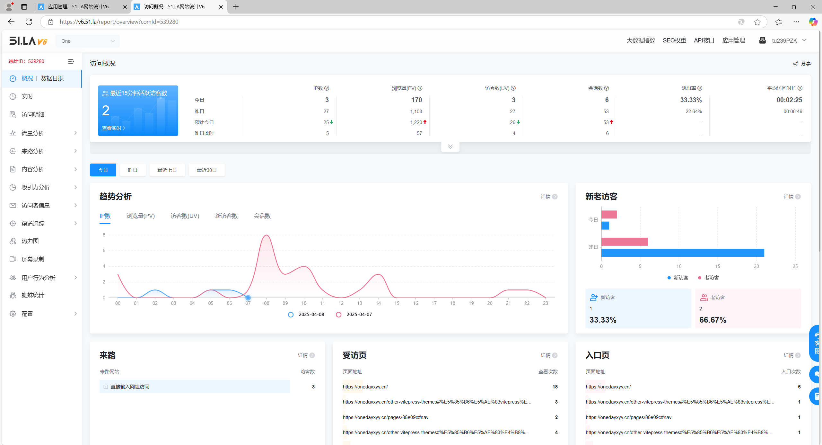This screenshot has height=445, width=822.
Task: Toggle the 2025-04-07 legend series
Action: (354, 315)
